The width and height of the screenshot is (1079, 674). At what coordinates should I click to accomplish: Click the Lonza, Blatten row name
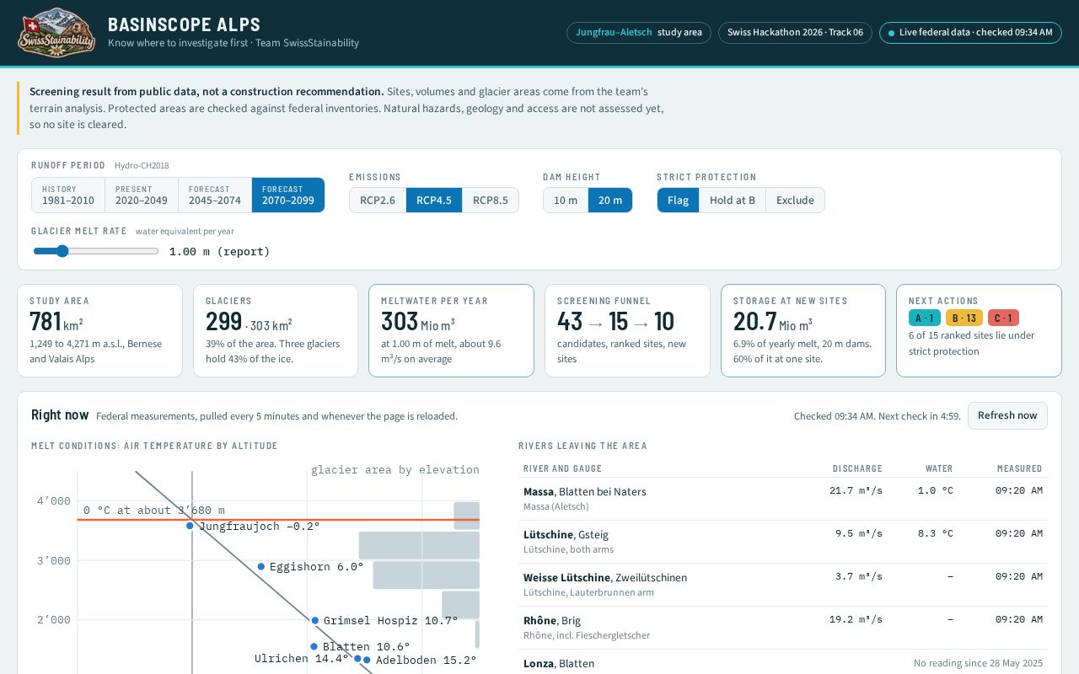click(x=559, y=663)
